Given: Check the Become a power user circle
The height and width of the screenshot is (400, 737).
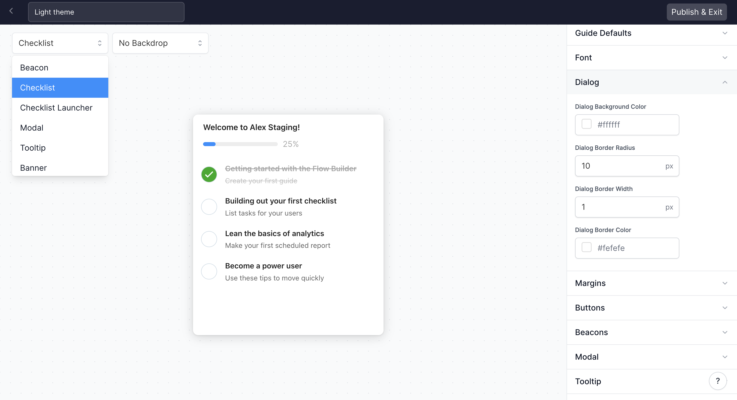Looking at the screenshot, I should tap(209, 271).
